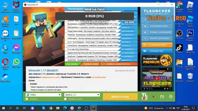The image size is (198, 111).
Task: Open Roblox Player desktop icon
Action: click(x=190, y=7)
